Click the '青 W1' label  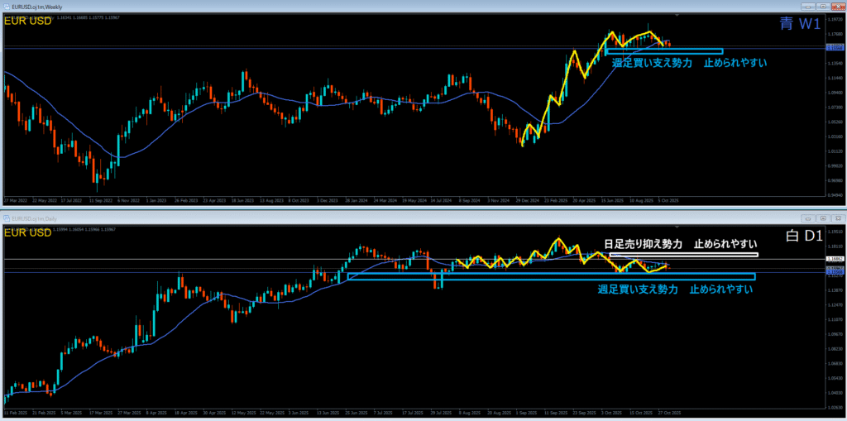point(799,25)
